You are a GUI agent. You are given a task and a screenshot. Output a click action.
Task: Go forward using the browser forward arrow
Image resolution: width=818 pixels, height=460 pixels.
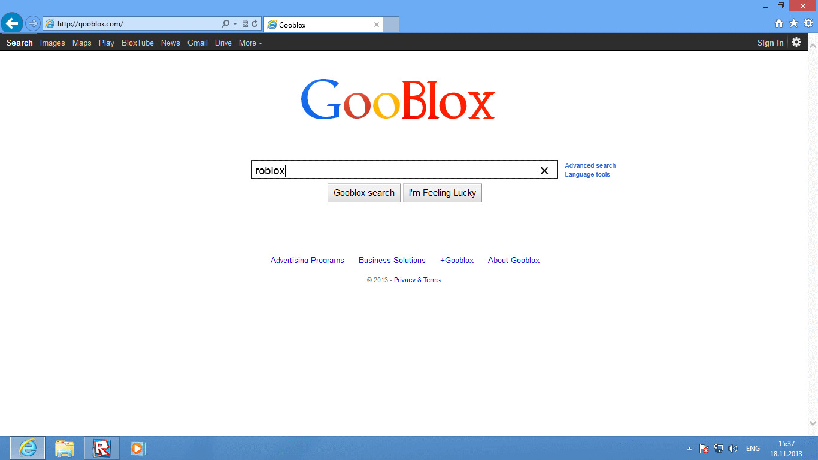point(32,24)
